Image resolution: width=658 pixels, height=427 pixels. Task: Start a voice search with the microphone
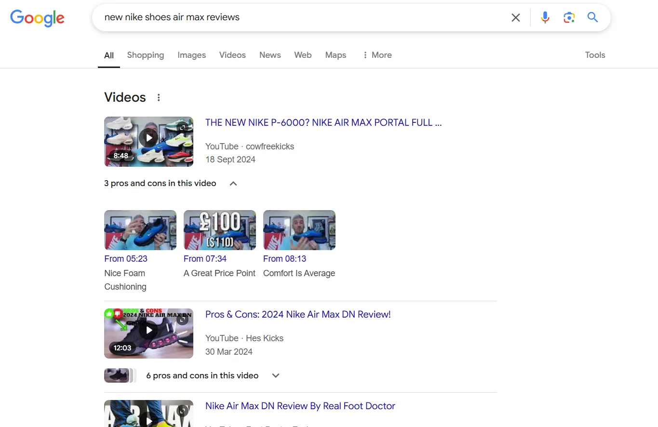pyautogui.click(x=545, y=17)
